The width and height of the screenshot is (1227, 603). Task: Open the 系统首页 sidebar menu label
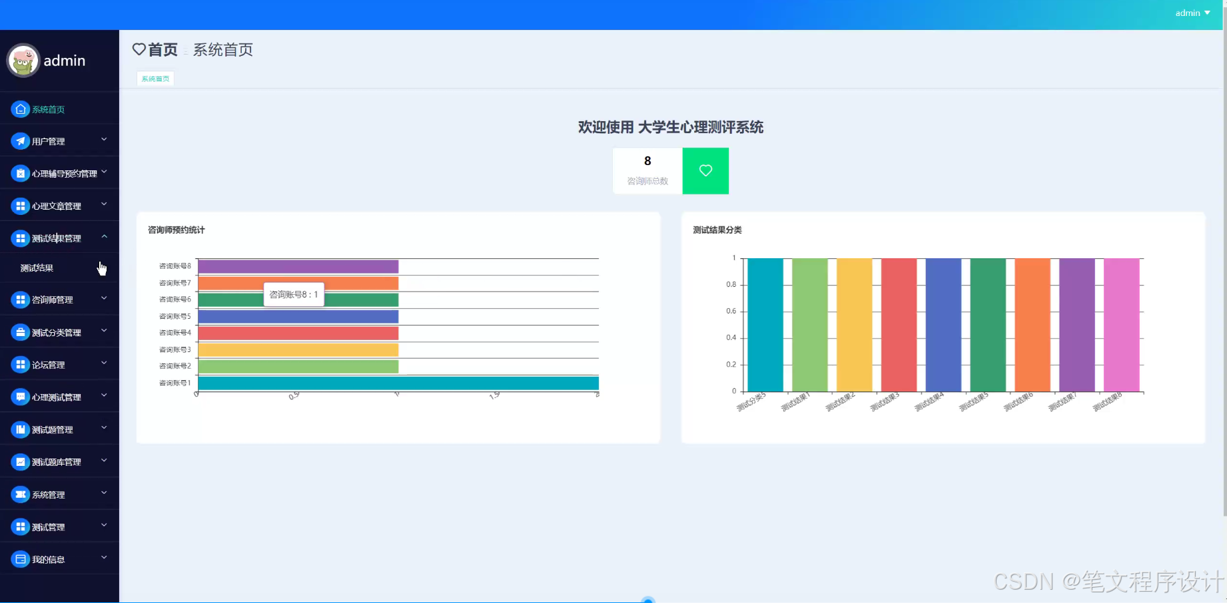[x=48, y=110]
